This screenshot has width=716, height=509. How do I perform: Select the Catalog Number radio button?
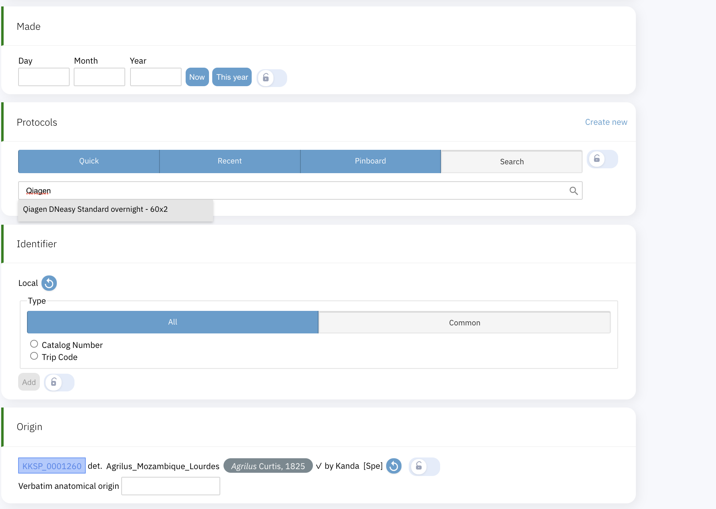tap(34, 344)
